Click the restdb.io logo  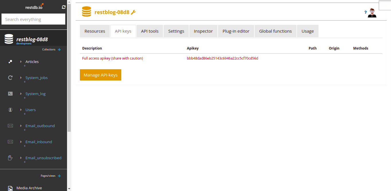tap(34, 6)
